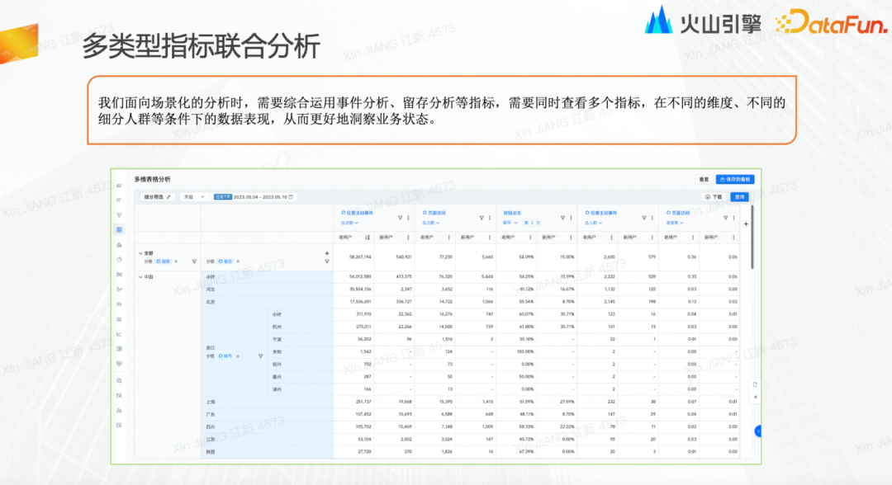
Task: Click the 下载 button
Action: click(x=714, y=197)
